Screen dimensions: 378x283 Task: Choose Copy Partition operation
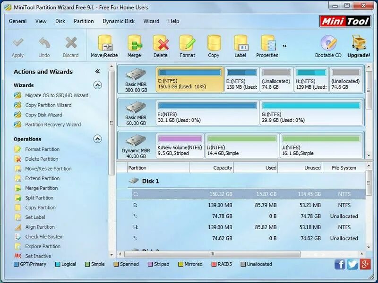(40, 208)
